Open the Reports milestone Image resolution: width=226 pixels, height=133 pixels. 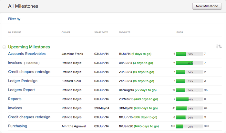(15, 99)
